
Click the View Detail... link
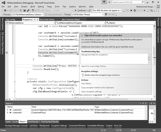pos(87,84)
